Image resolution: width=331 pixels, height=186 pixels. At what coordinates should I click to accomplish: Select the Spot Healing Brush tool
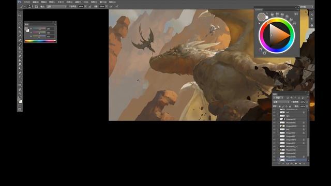click(x=20, y=40)
